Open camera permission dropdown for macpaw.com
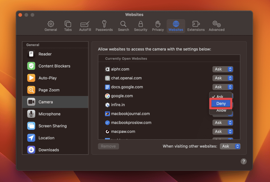Screen dimensions: 270x182 (x=223, y=131)
